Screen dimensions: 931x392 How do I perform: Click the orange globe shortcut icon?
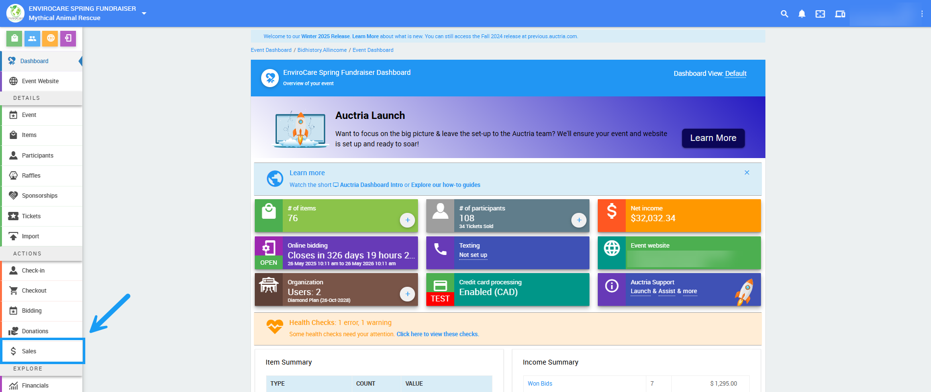coord(50,38)
